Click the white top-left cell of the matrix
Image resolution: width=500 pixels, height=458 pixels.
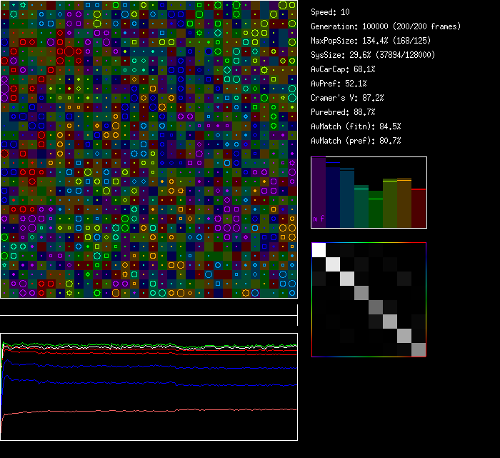click(319, 249)
